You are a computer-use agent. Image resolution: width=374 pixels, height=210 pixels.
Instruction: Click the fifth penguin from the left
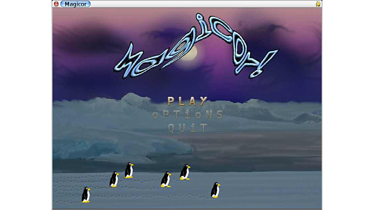tap(185, 172)
